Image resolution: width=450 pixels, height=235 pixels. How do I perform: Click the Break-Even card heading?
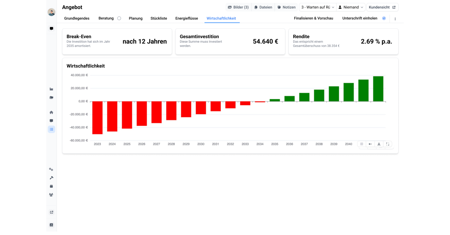[79, 37]
